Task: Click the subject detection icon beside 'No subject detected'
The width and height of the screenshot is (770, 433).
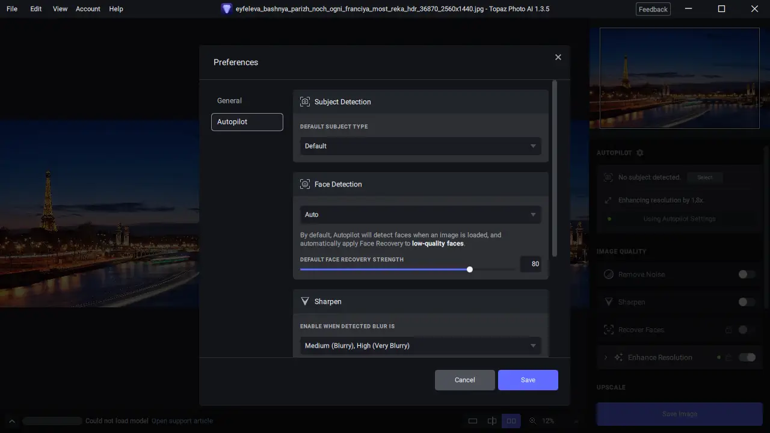Action: [608, 177]
